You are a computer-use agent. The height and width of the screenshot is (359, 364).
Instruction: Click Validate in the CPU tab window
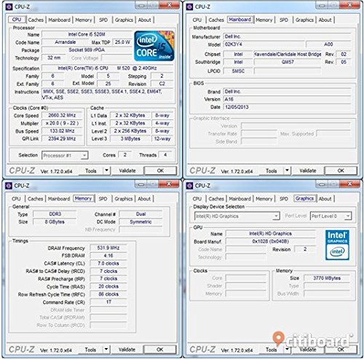pyautogui.click(x=127, y=170)
